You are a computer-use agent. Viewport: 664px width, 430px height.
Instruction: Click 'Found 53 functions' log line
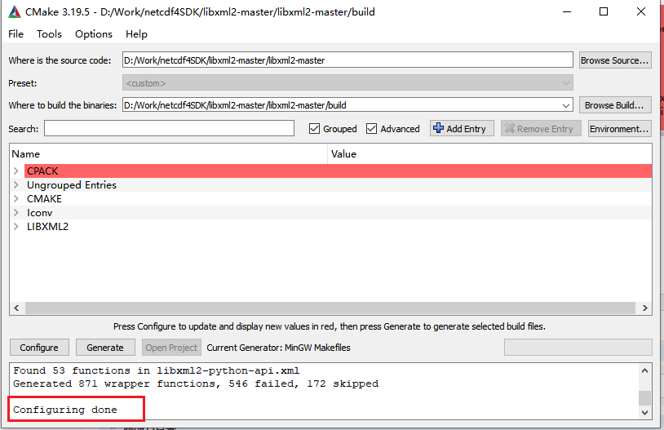pos(157,370)
